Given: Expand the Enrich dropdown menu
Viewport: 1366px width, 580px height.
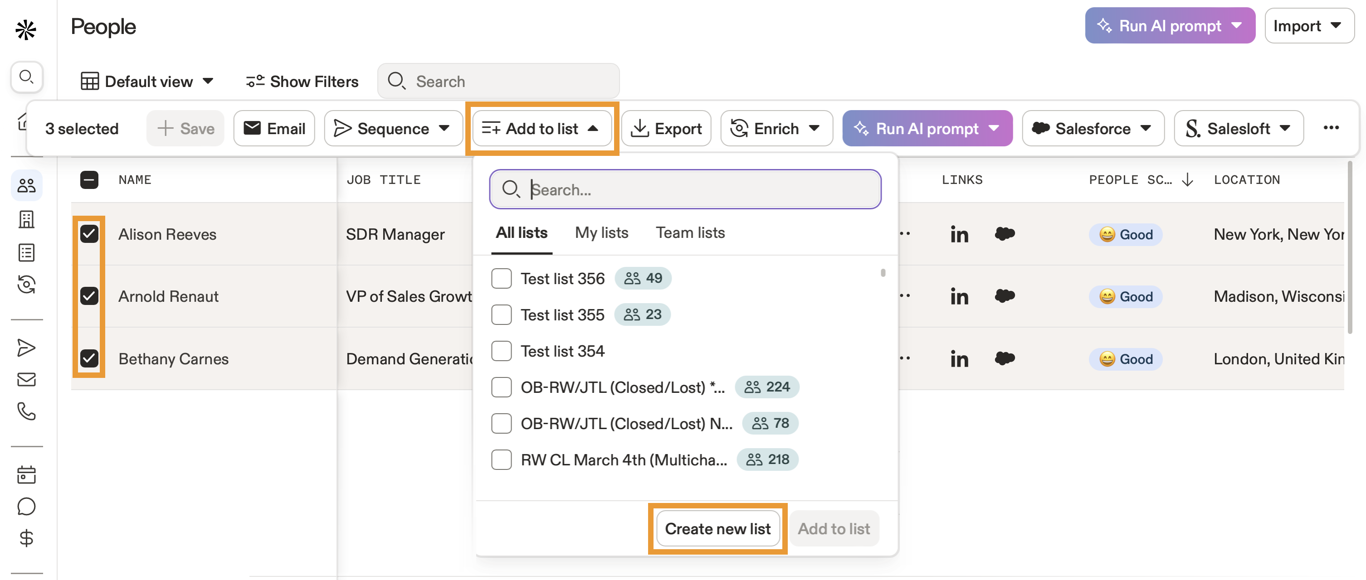Looking at the screenshot, I should click(x=776, y=129).
